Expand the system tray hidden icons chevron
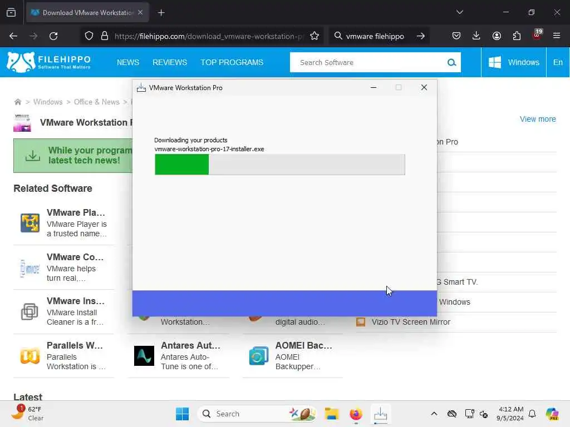Viewport: 570px width, 427px height. click(x=434, y=414)
